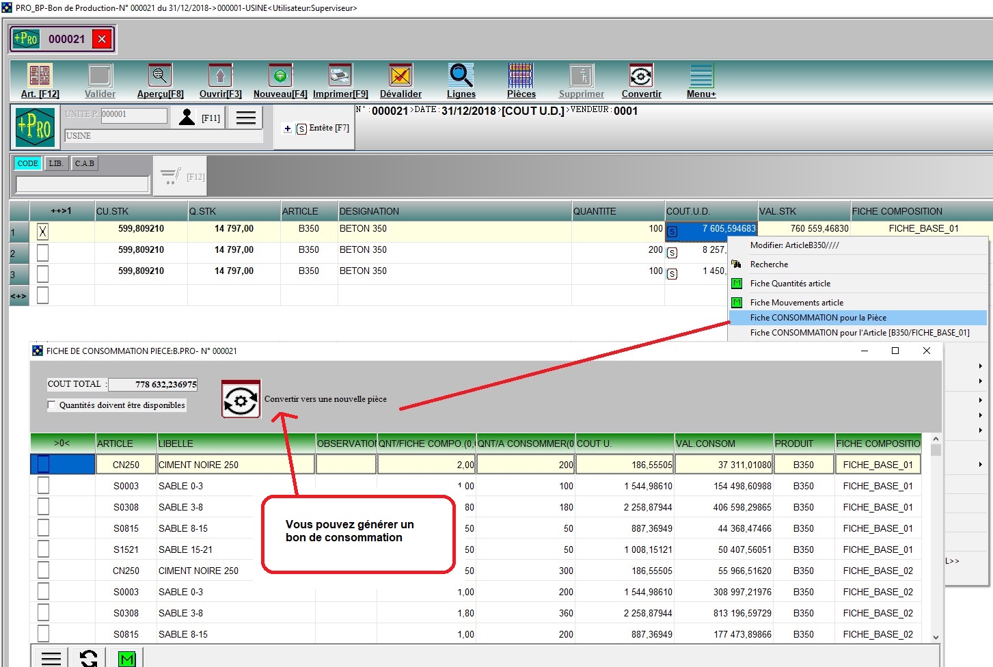Viewport: 993px width, 667px height.
Task: Open Aperçu[F8] preview icon
Action: coord(160,76)
